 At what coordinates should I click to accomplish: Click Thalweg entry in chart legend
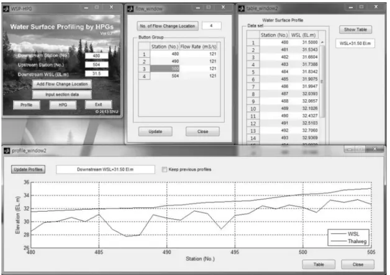click(x=349, y=241)
